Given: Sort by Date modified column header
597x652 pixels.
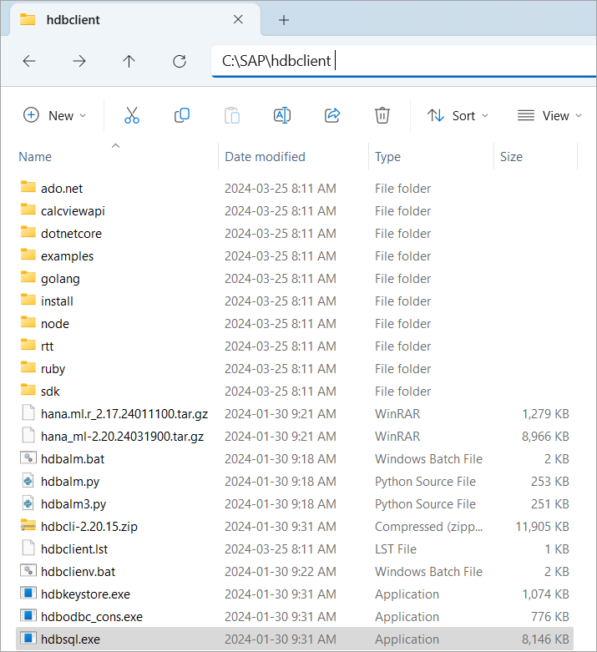Looking at the screenshot, I should (265, 157).
